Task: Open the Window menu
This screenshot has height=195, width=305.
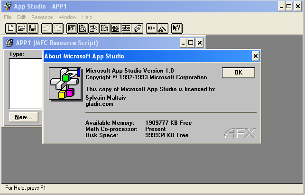Action: click(67, 17)
